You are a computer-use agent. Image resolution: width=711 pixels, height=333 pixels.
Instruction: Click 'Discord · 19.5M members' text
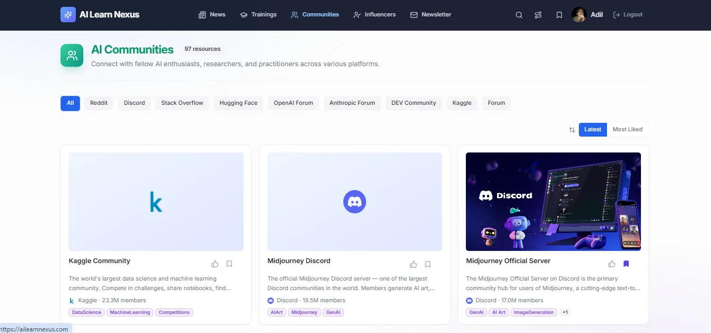click(311, 300)
